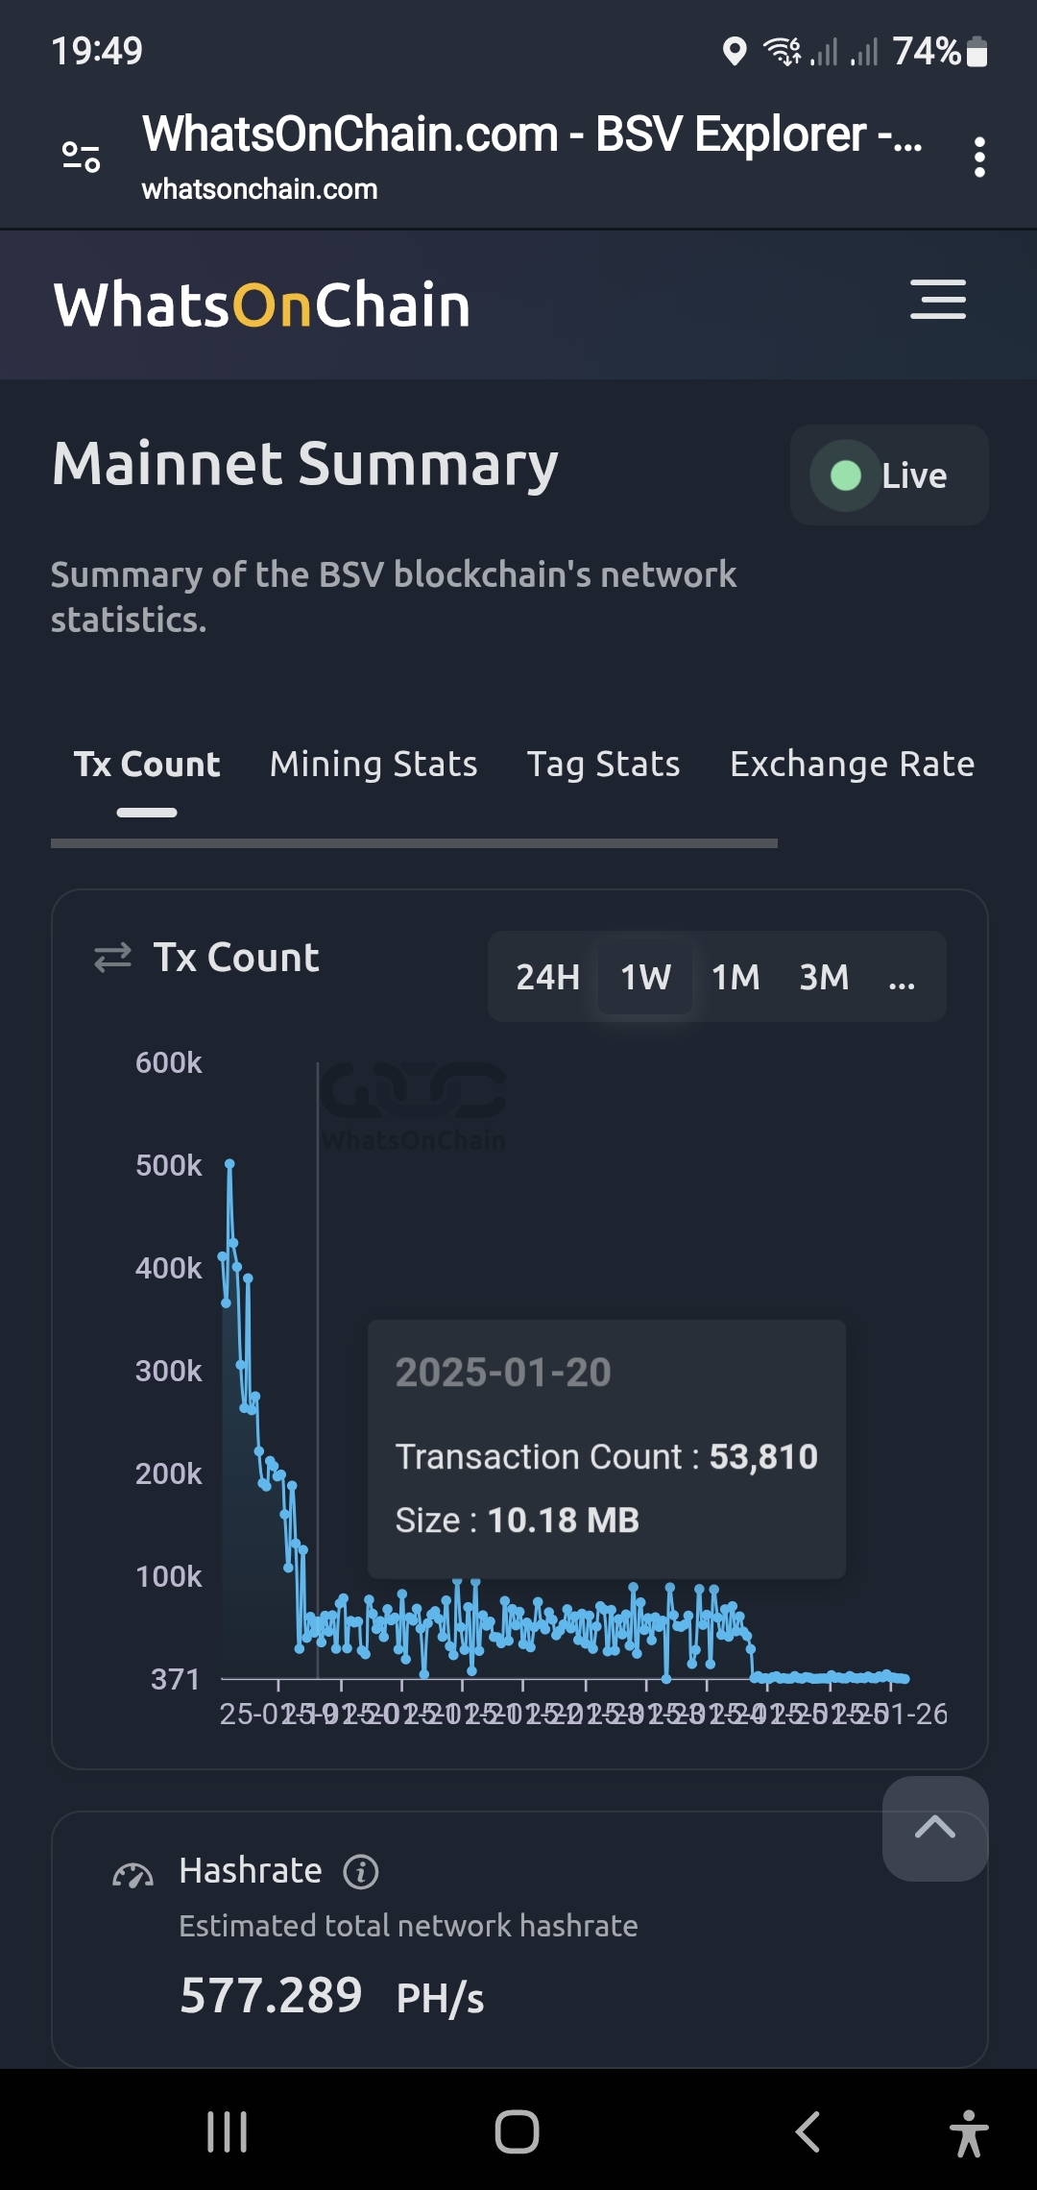Open the WhatsOnChain logo home link
Image resolution: width=1037 pixels, height=2190 pixels.
tap(261, 305)
